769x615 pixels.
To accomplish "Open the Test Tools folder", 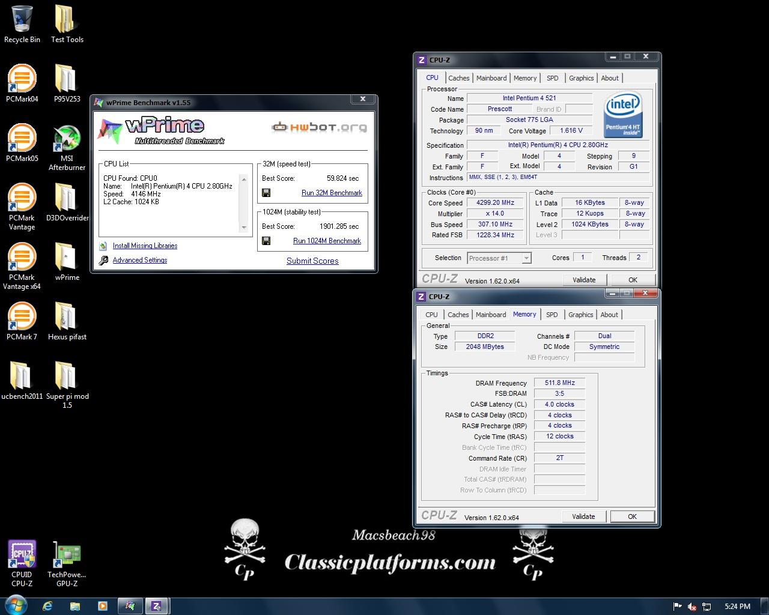I will coord(67,24).
